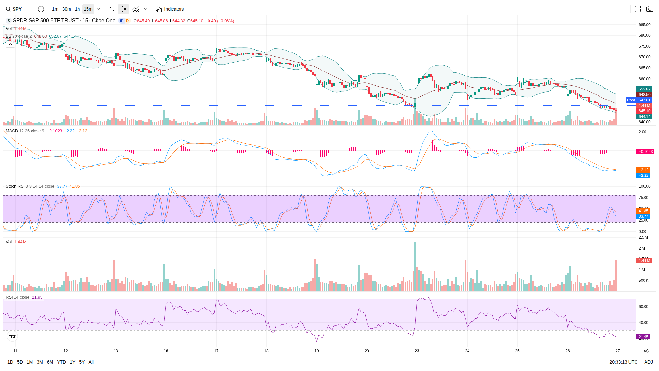
Task: Select the Bars chart style icon
Action: click(111, 9)
